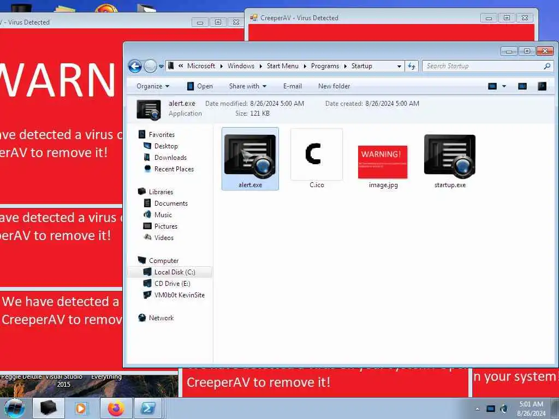Viewport: 559px width, 419px height.
Task: Expand the arrow after Start Menu breadcrumb
Action: (305, 66)
